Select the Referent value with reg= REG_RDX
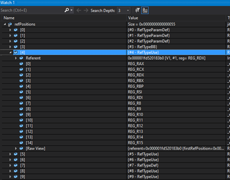 point(167,58)
